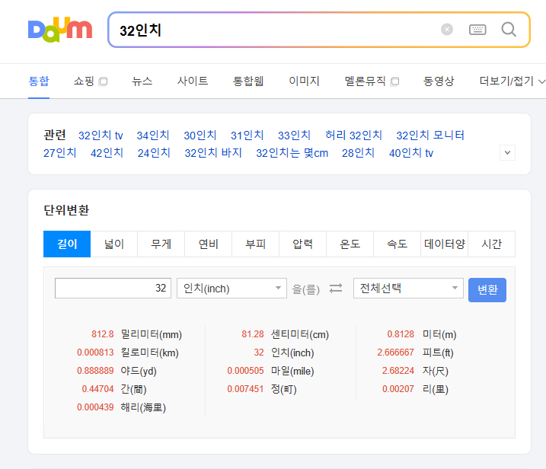The width and height of the screenshot is (546, 469).
Task: Click the blue 변환 button
Action: point(487,289)
